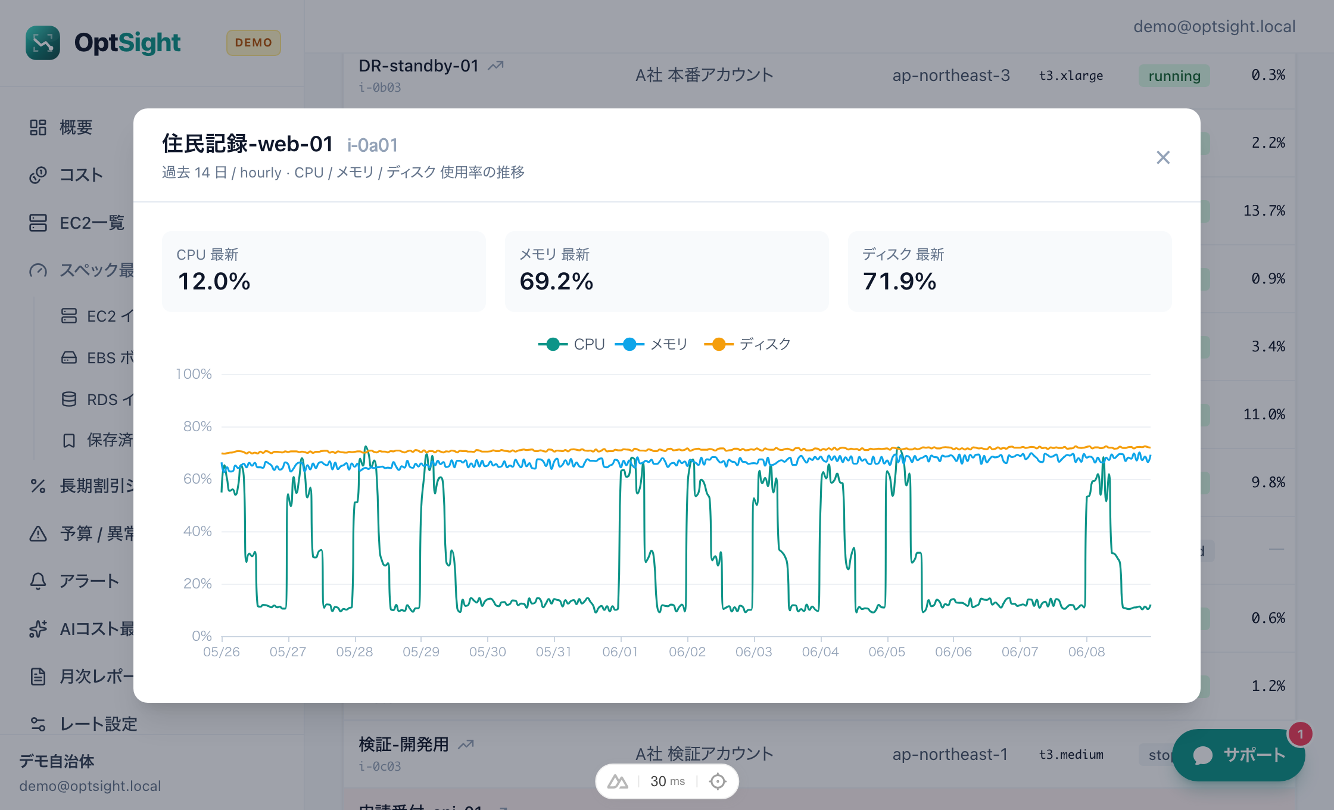
Task: Click ap-northeast-1 region text
Action: point(950,755)
